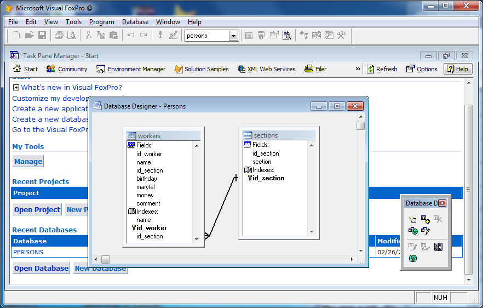The width and height of the screenshot is (483, 308).
Task: Open the Command Window toolbar icon
Action: tap(249, 36)
